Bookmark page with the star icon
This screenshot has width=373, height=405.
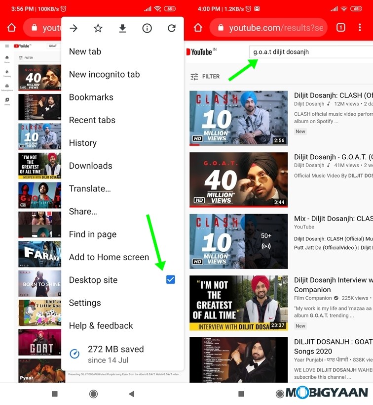click(98, 28)
